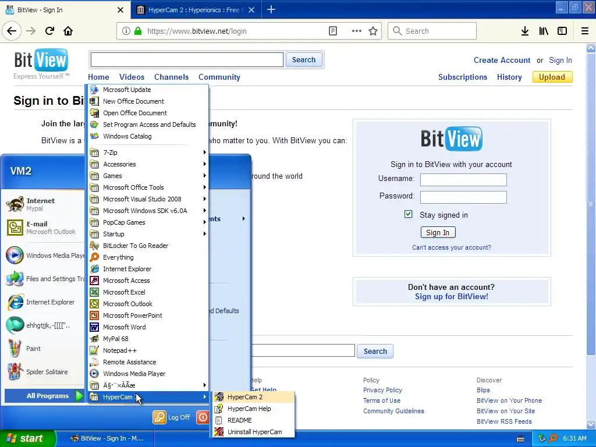Open BitView Home navigation link
Viewport: 596px width, 447px height.
pyautogui.click(x=98, y=77)
